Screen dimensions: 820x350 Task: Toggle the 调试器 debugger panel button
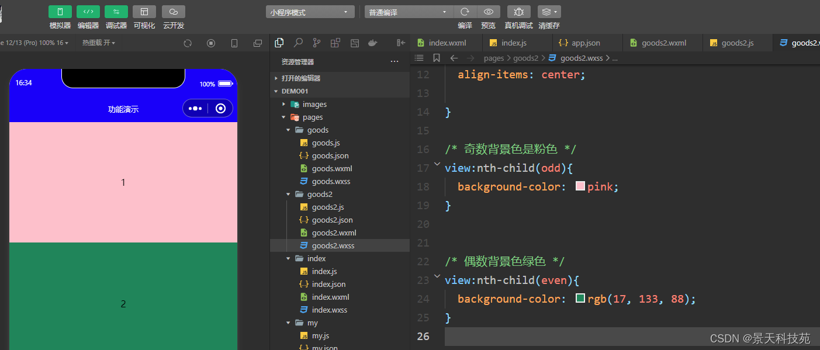pos(116,12)
